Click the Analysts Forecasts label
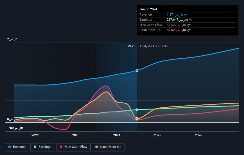The image size is (244, 155). point(154,46)
